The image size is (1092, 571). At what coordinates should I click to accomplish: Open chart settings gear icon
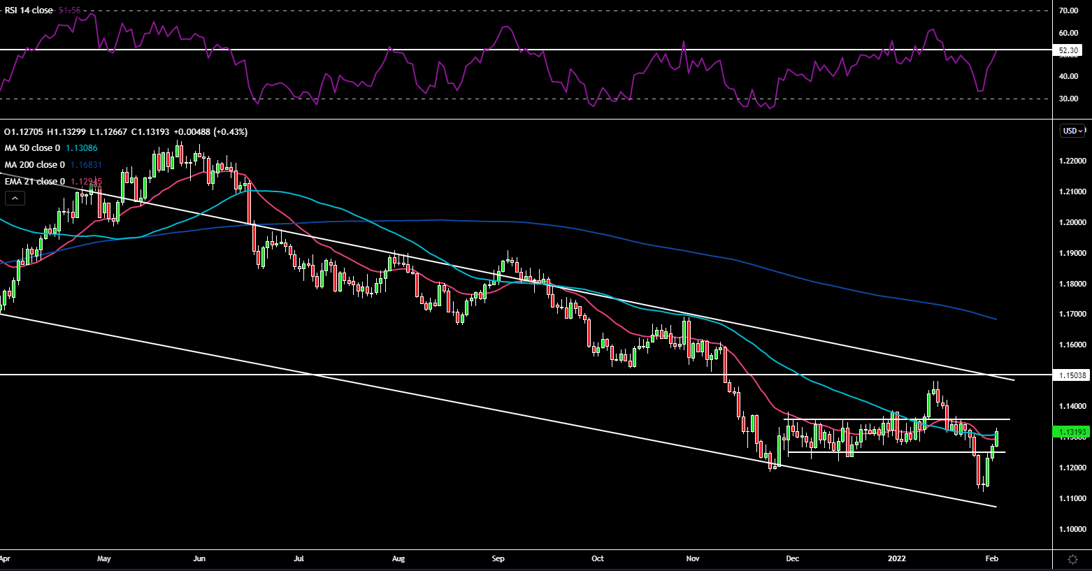tap(1073, 559)
